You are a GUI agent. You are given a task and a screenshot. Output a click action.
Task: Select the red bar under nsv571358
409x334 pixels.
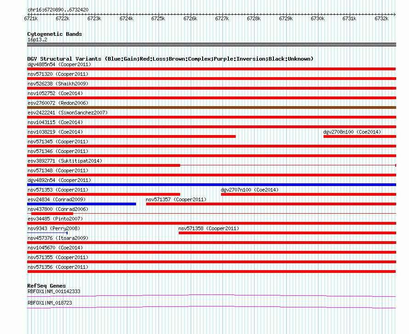tap(287, 233)
